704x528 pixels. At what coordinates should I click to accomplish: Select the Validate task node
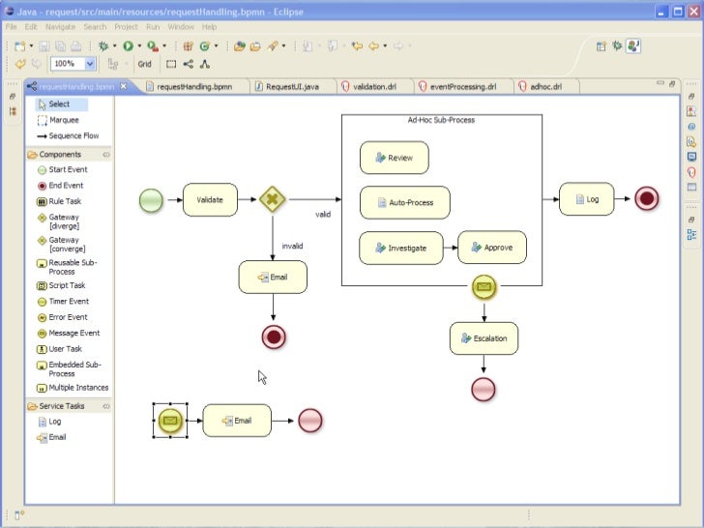pyautogui.click(x=210, y=200)
